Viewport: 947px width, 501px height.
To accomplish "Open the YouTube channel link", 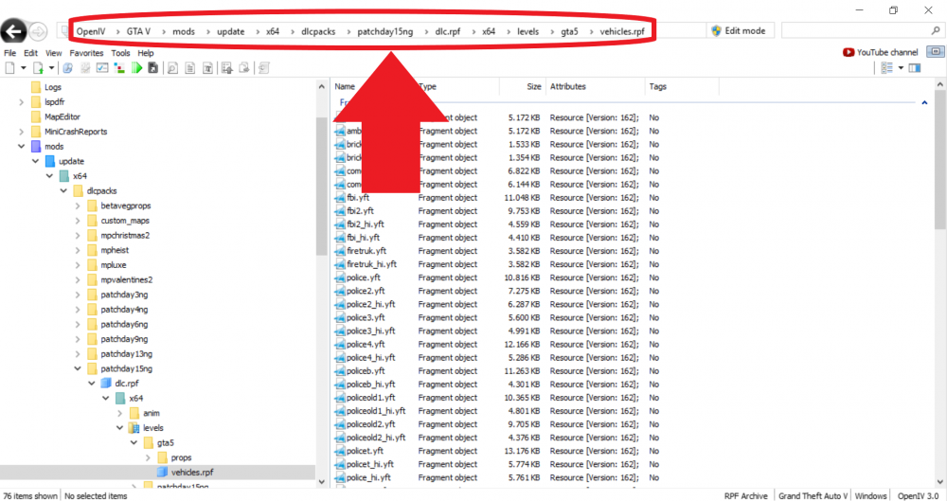I will point(881,53).
